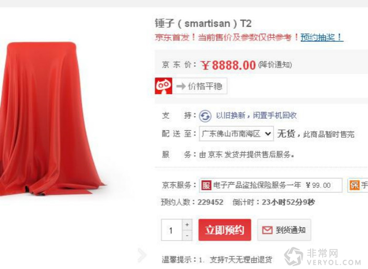Click the red-draped product image
The height and width of the screenshot is (269, 368).
point(49,118)
